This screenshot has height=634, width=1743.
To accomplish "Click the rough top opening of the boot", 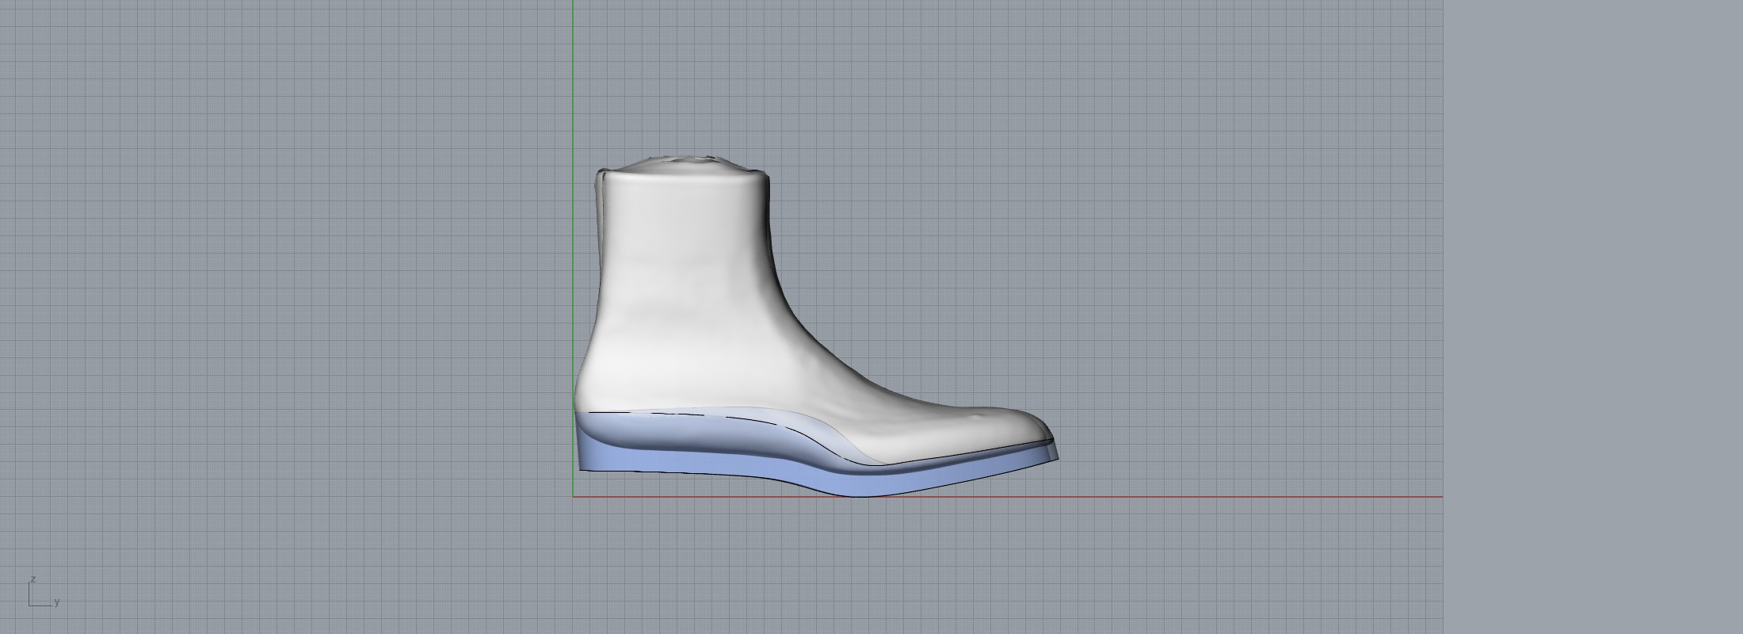I will click(681, 162).
